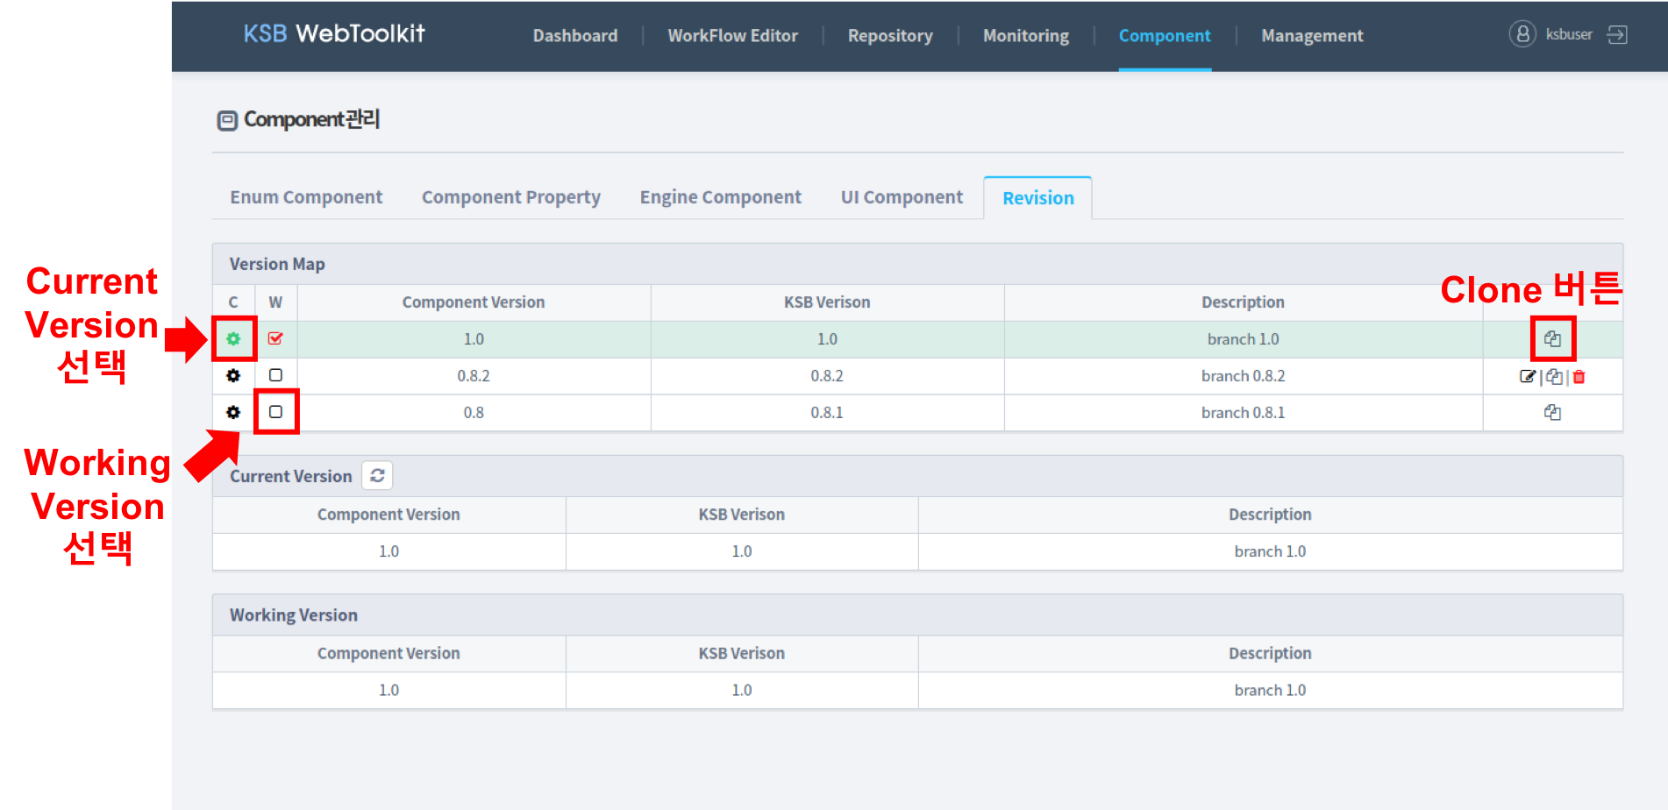
Task: Click the ksbuser profile avatar icon
Action: coord(1522,34)
